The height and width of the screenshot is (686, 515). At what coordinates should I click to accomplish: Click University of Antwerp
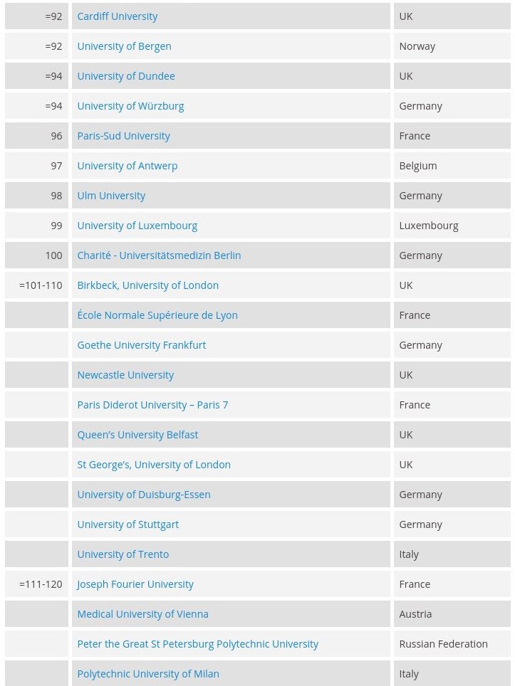click(128, 166)
